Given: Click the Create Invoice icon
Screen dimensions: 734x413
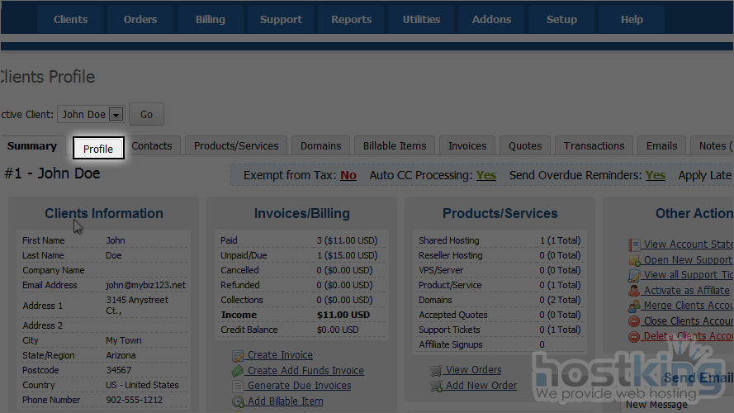Looking at the screenshot, I should (x=238, y=355).
